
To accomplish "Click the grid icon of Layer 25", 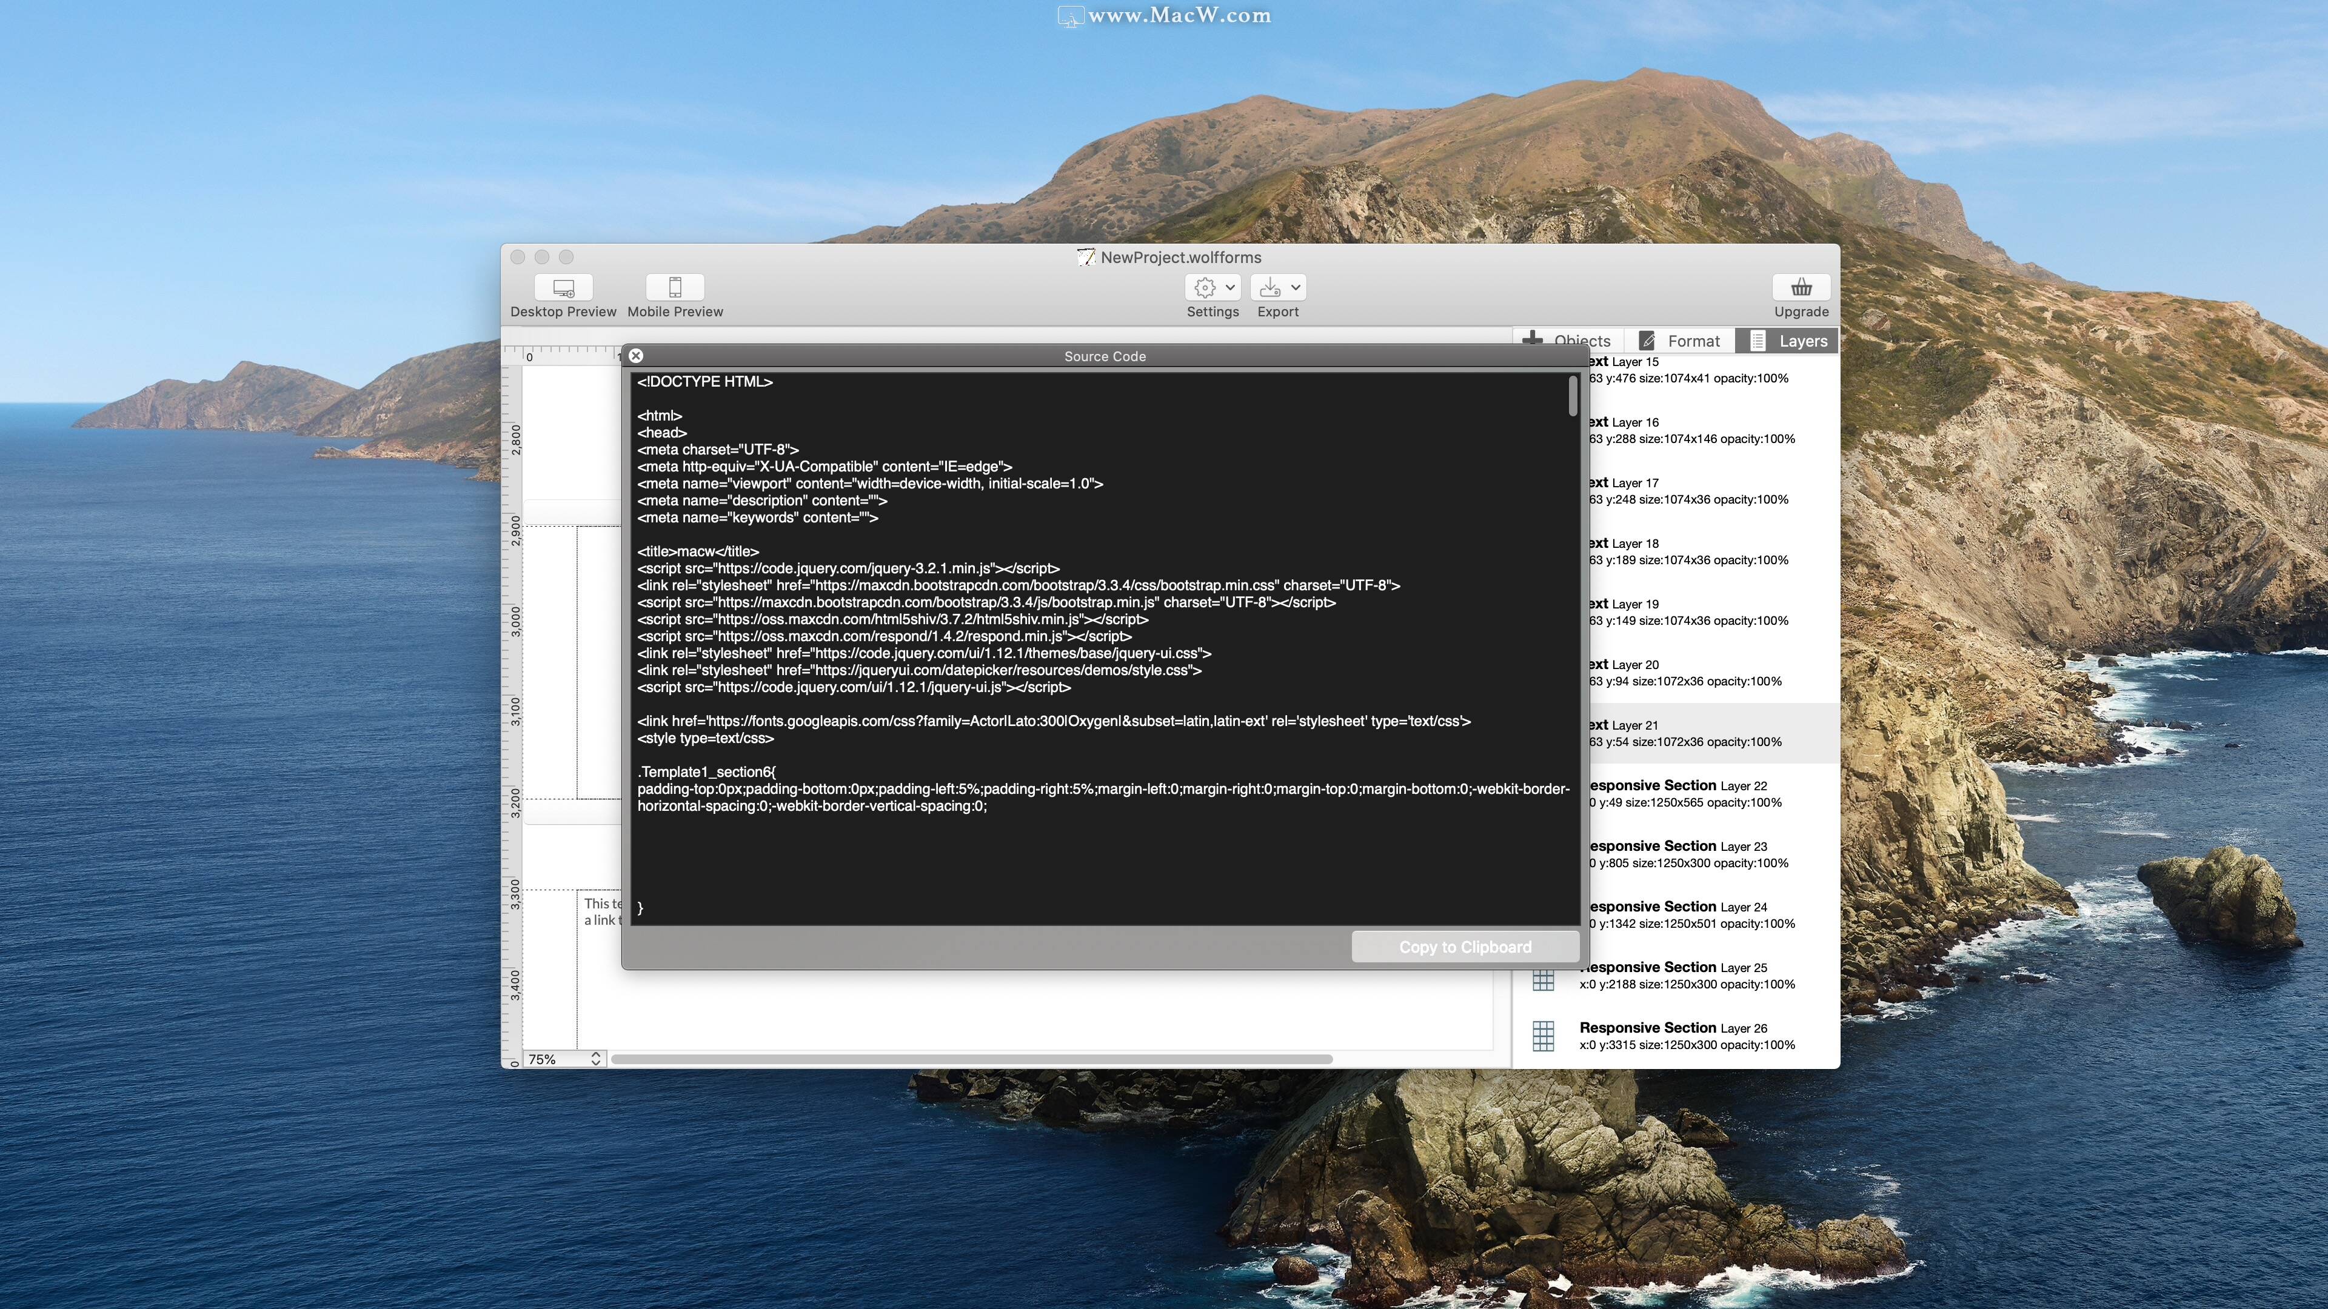I will coord(1544,979).
